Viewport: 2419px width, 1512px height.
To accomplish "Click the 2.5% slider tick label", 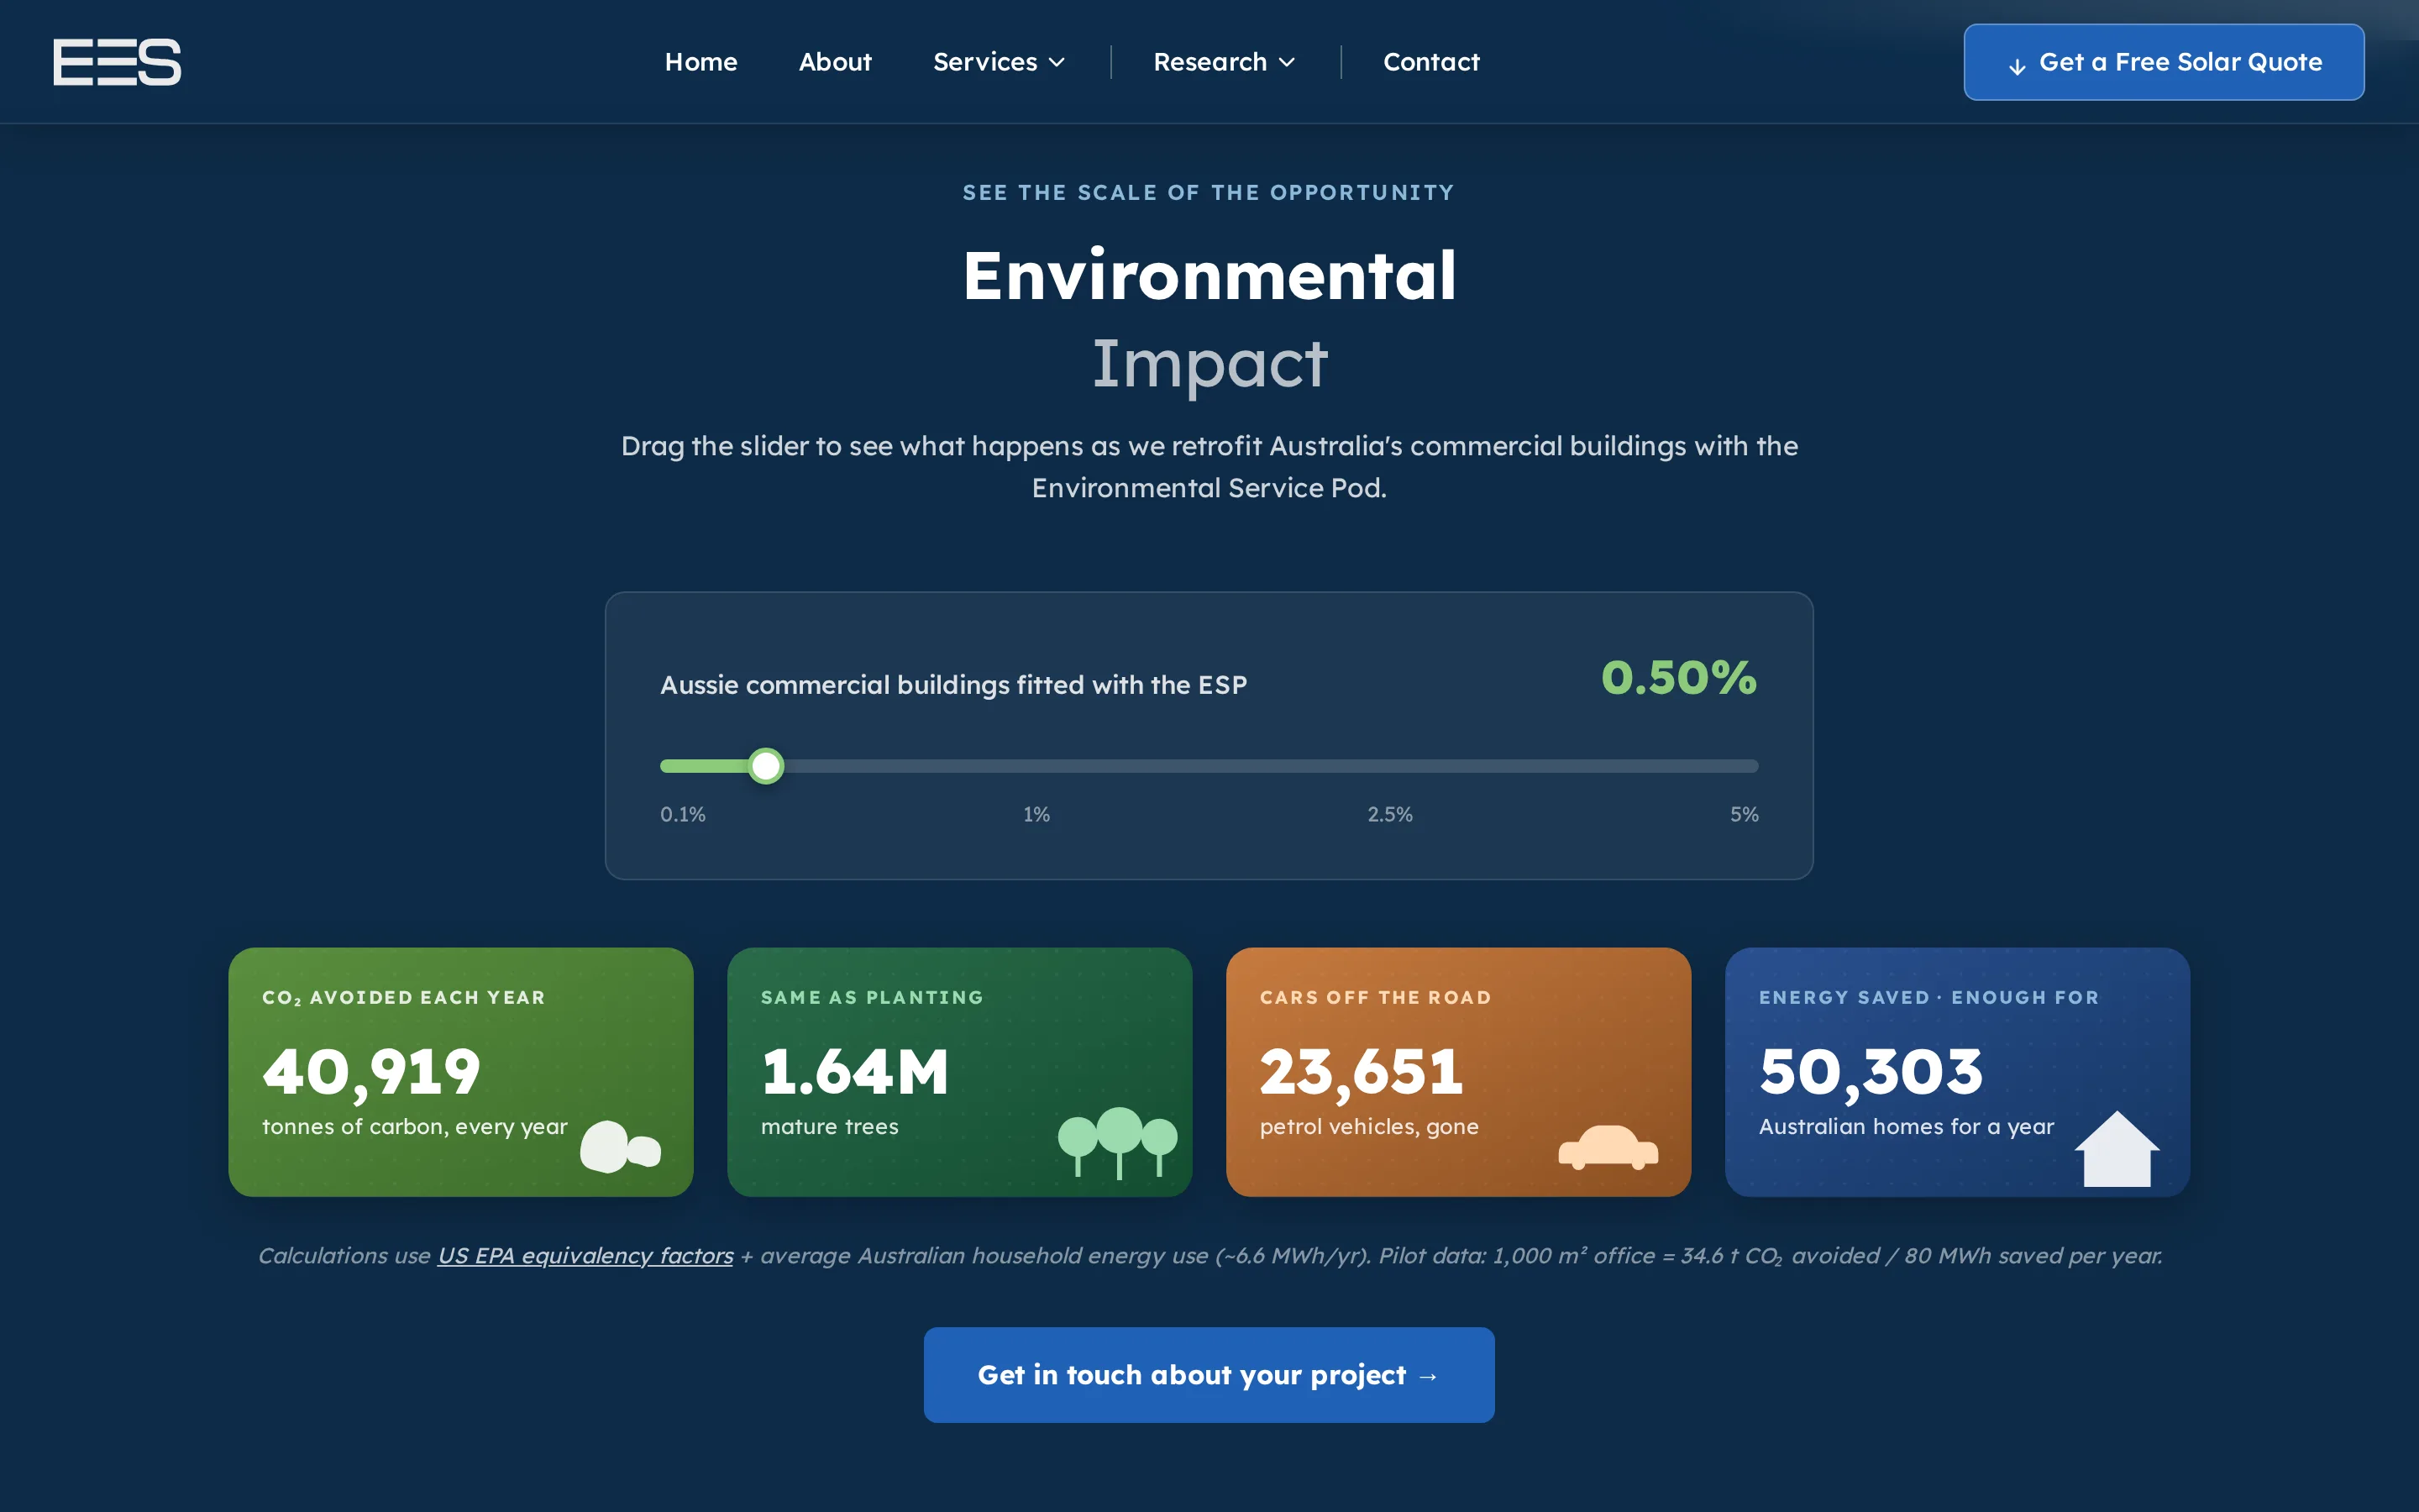I will [1389, 814].
